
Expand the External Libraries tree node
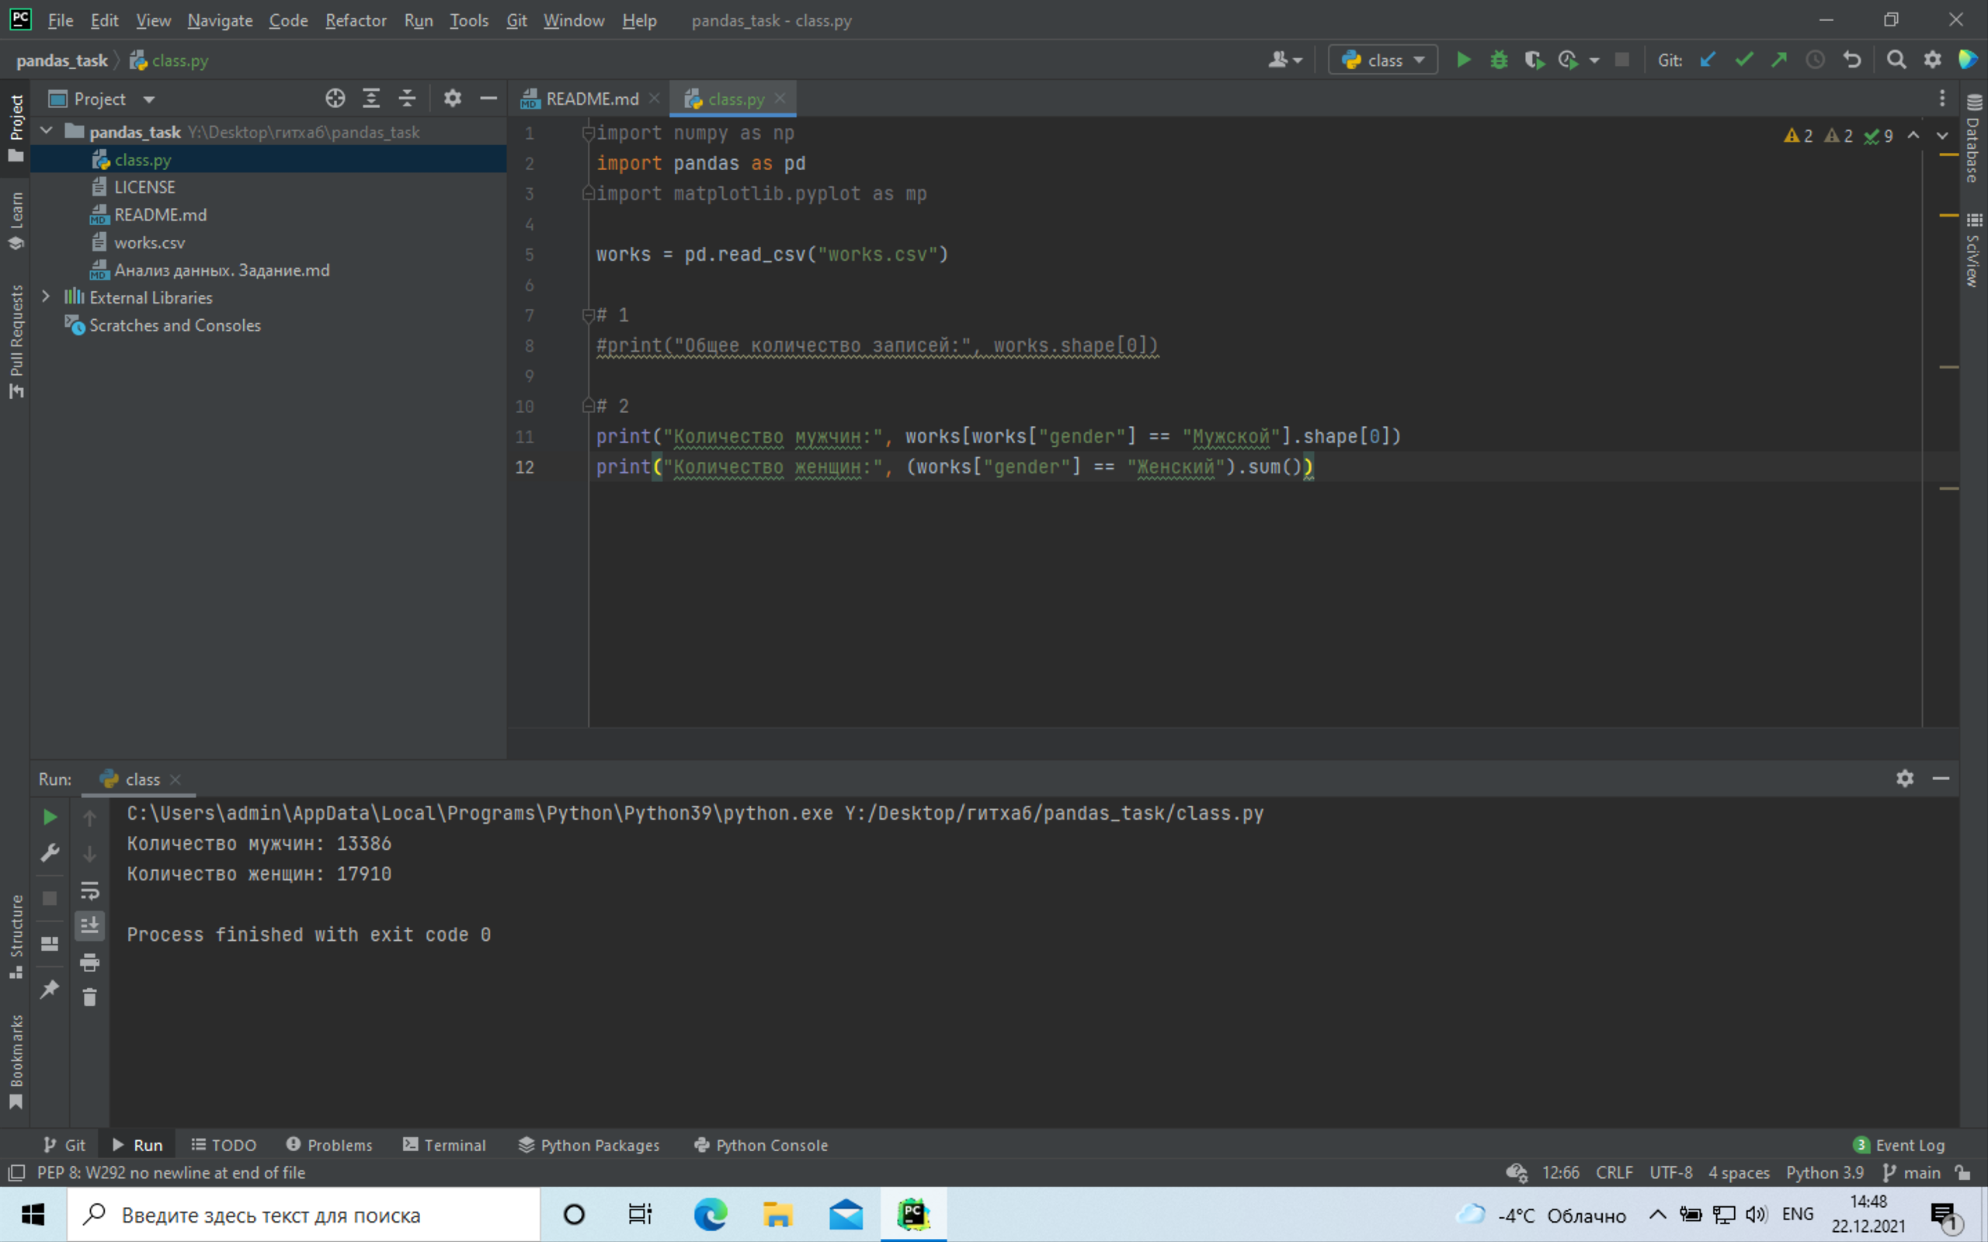pos(46,297)
